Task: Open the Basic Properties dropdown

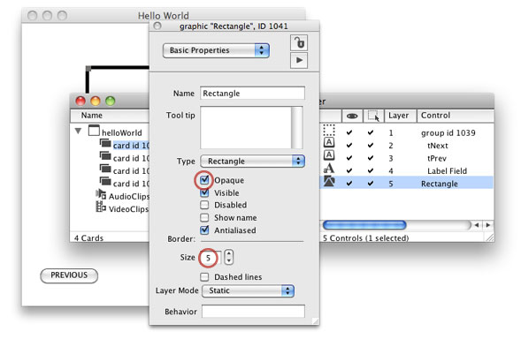Action: 216,50
